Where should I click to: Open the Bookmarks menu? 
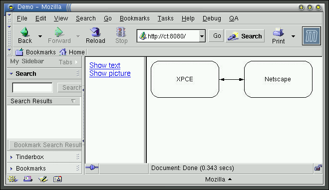pos(134,18)
